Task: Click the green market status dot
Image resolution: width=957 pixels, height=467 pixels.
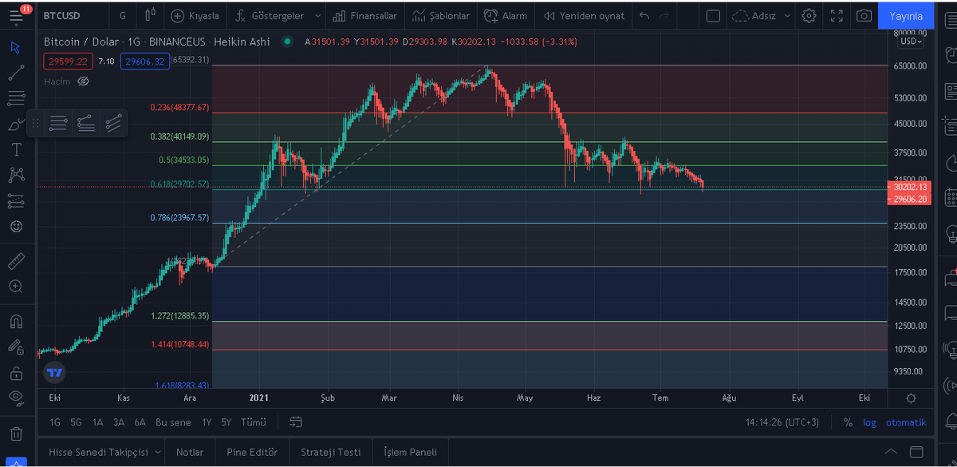Action: pos(287,42)
